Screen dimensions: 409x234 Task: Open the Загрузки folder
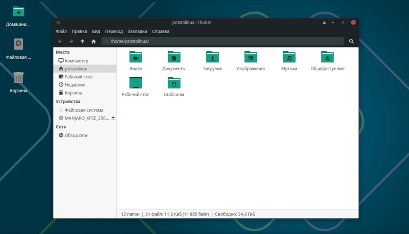click(x=212, y=60)
